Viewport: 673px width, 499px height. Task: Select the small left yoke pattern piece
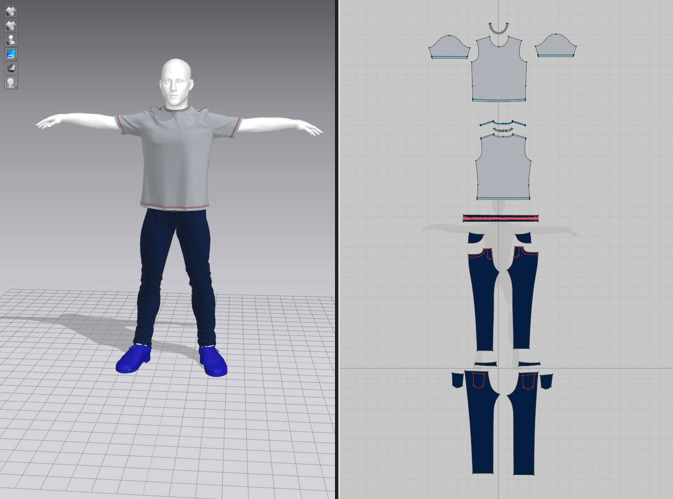tap(486, 364)
